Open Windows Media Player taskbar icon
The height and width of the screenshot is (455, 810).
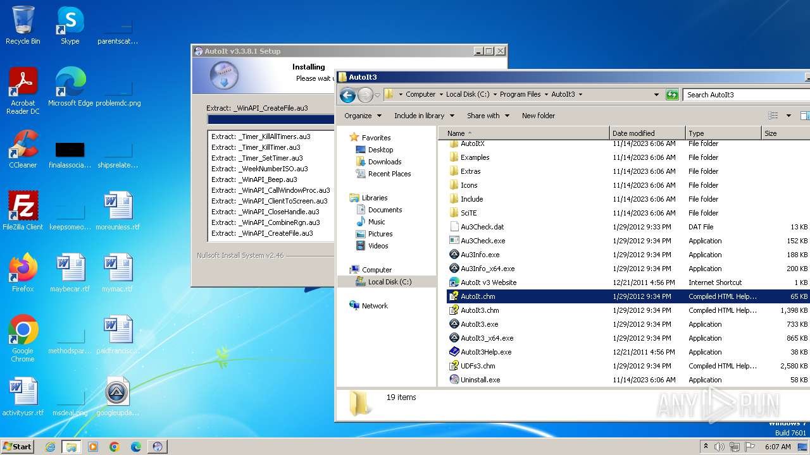click(x=93, y=447)
